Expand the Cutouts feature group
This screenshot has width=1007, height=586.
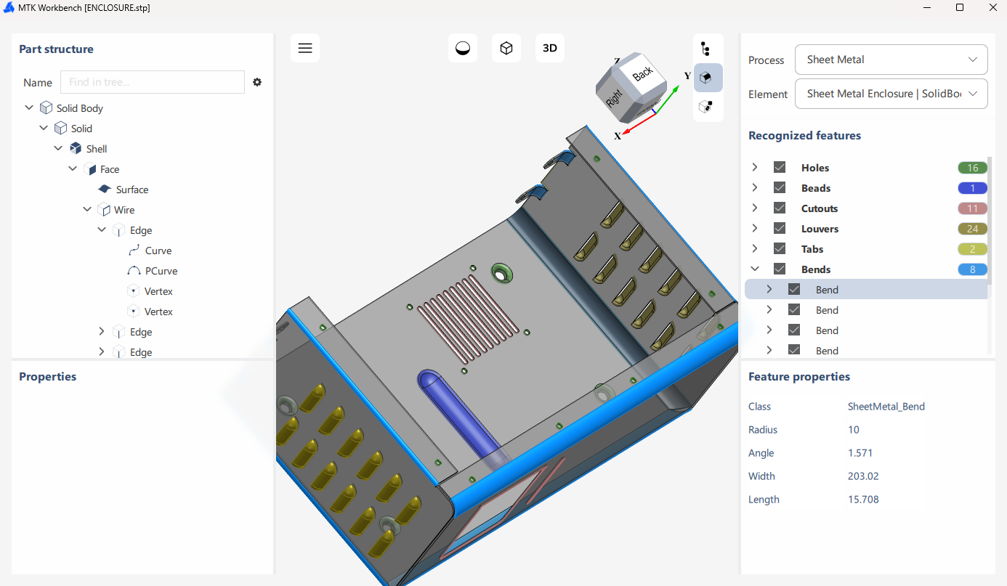pos(754,208)
